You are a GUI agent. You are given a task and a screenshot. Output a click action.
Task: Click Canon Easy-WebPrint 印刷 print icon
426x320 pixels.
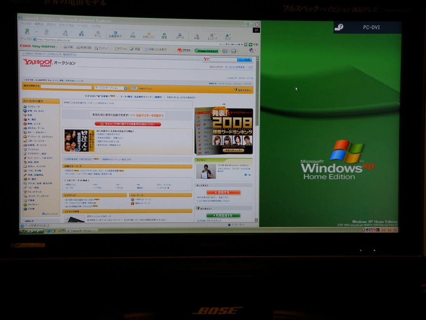(68, 47)
